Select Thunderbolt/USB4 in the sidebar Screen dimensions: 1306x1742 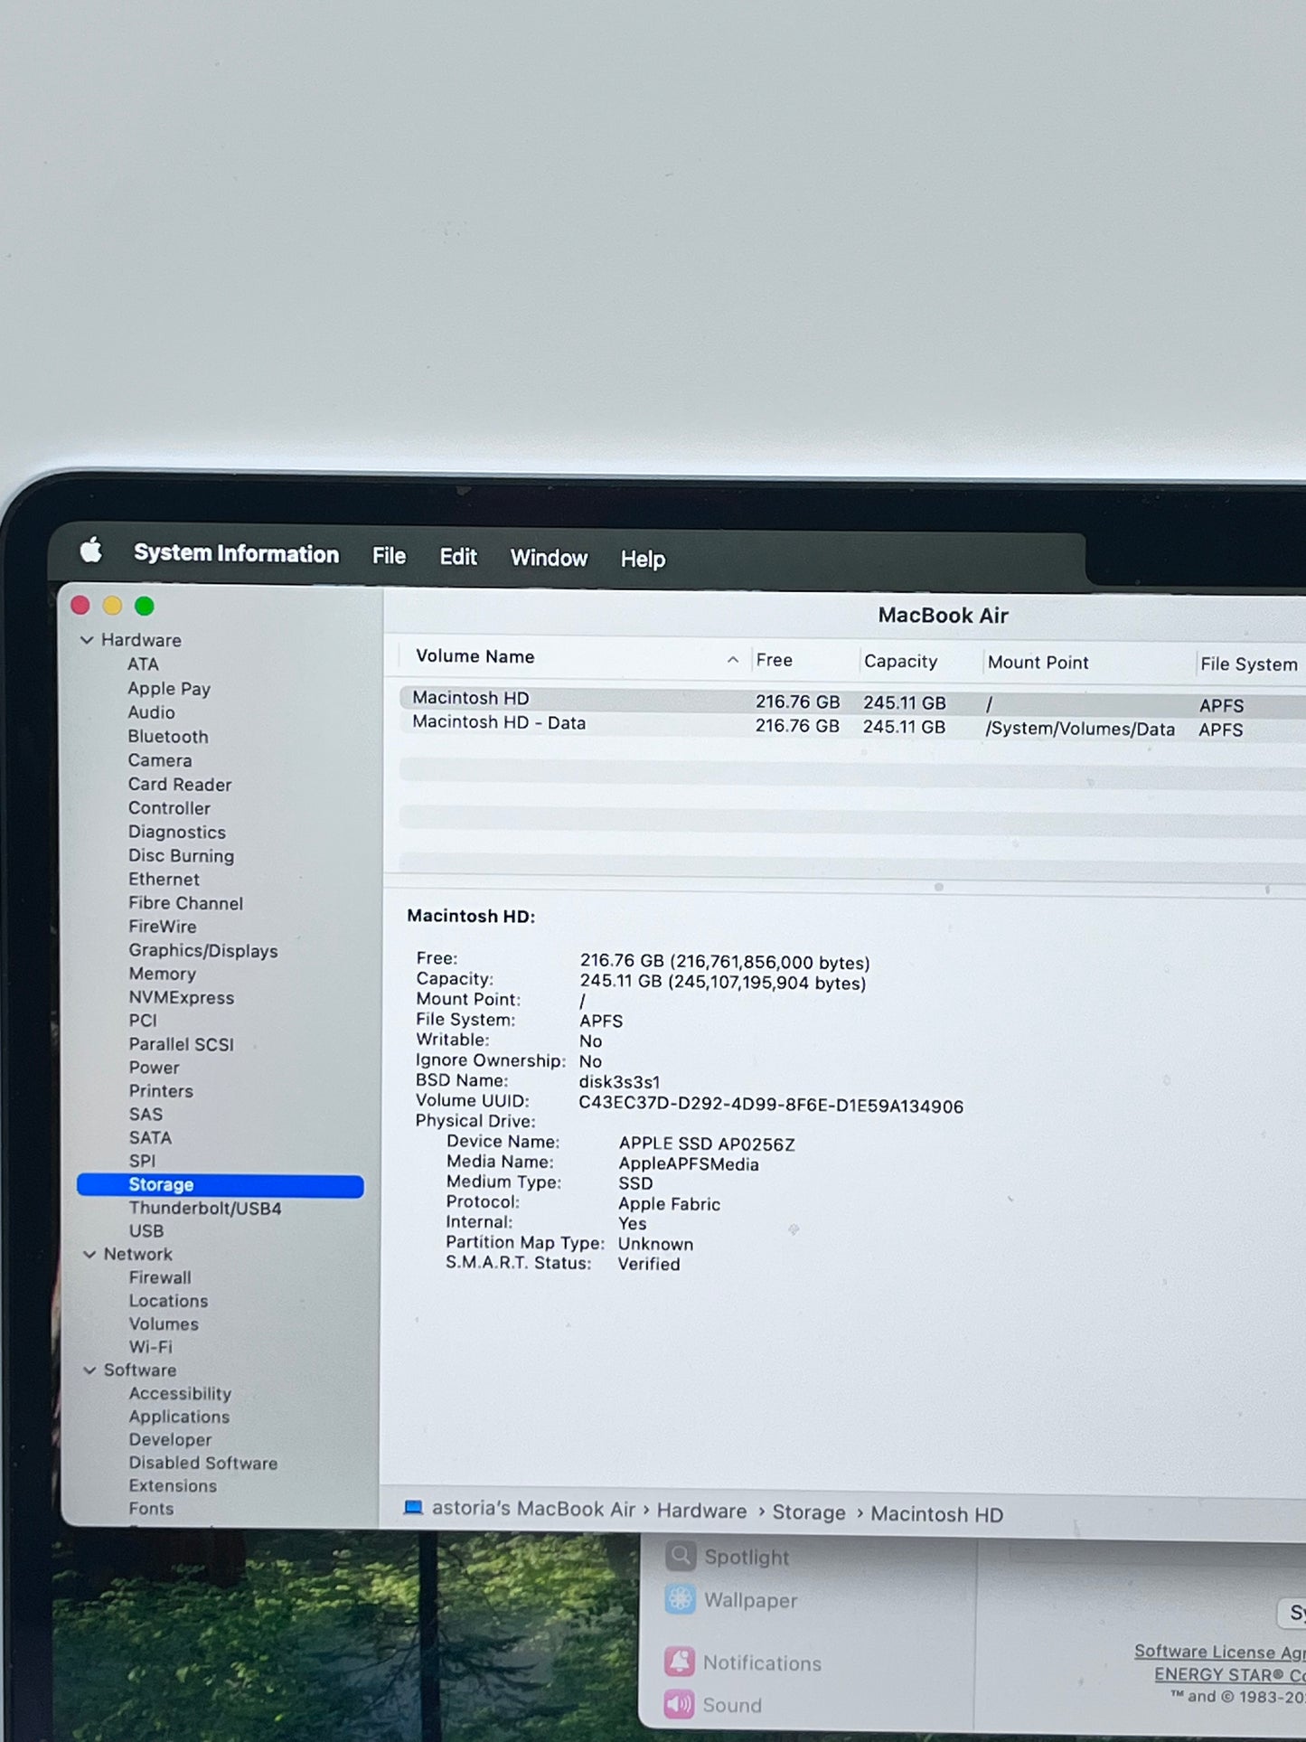(205, 1208)
